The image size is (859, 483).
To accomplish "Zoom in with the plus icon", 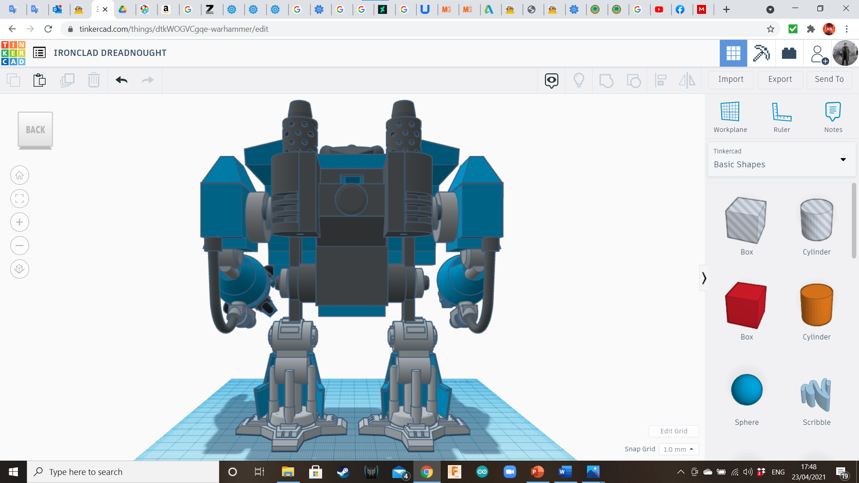I will pos(20,222).
